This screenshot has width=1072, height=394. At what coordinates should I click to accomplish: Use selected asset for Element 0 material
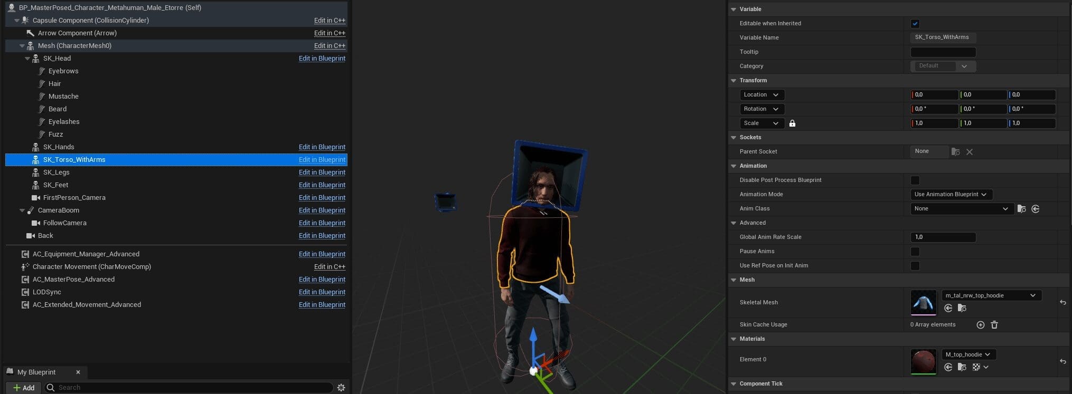[948, 367]
